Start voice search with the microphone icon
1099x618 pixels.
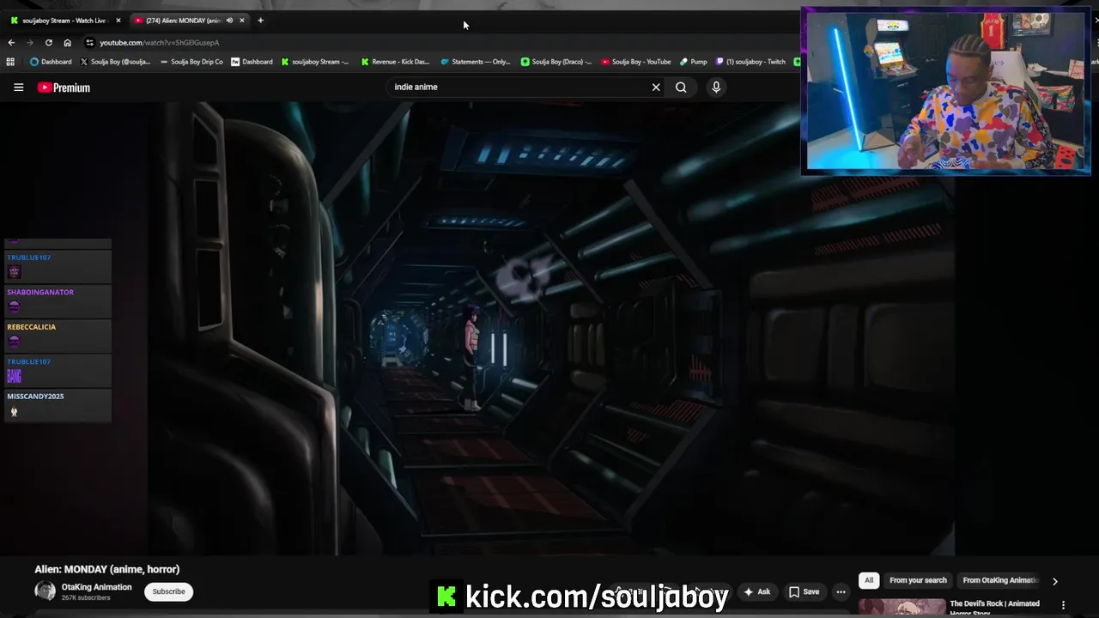[716, 87]
